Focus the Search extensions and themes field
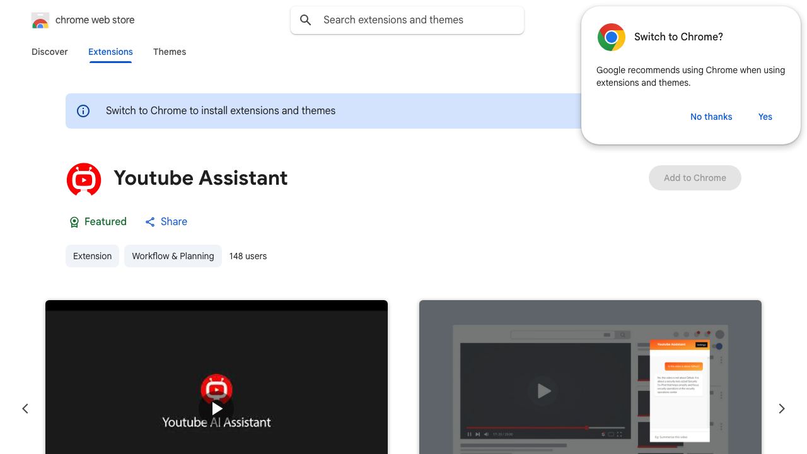Viewport: 807px width, 454px height. pyautogui.click(x=407, y=20)
